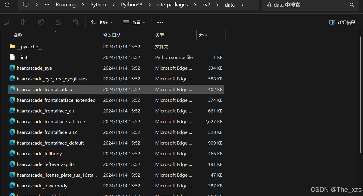The width and height of the screenshot is (363, 196).
Task: Expand chevron after Roaming in breadcrumb
Action: 83,5
